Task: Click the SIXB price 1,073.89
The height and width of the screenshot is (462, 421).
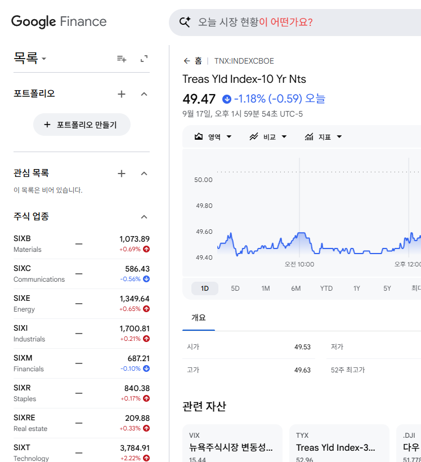Action: pos(135,239)
